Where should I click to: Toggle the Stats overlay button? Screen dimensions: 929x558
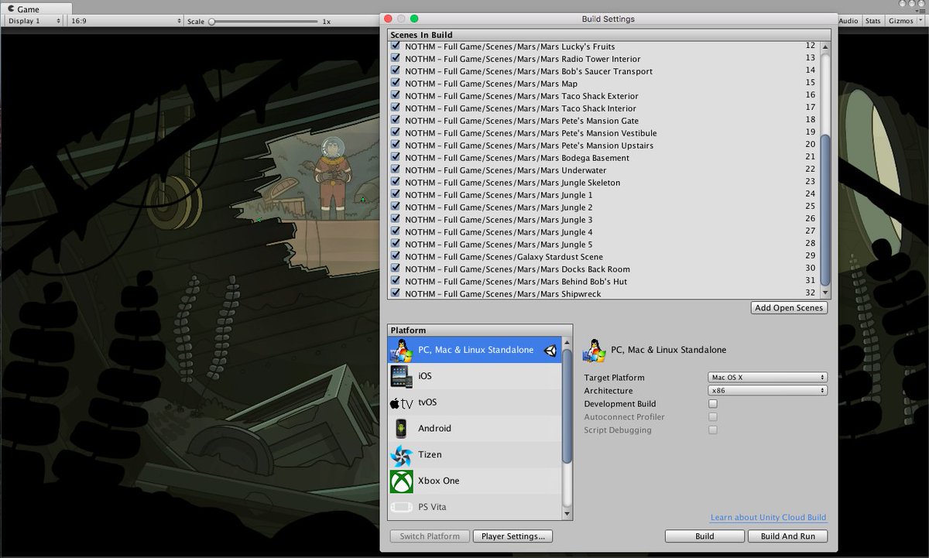[x=872, y=21]
